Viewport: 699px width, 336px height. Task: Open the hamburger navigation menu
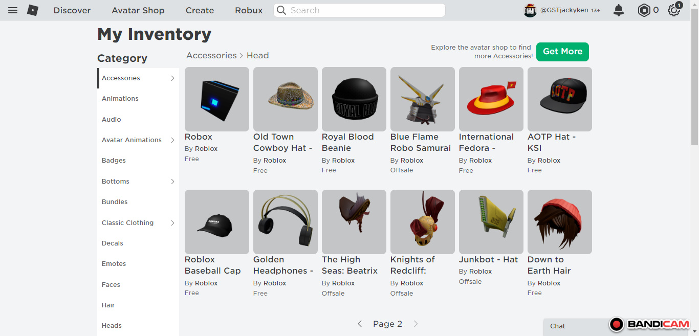[13, 10]
